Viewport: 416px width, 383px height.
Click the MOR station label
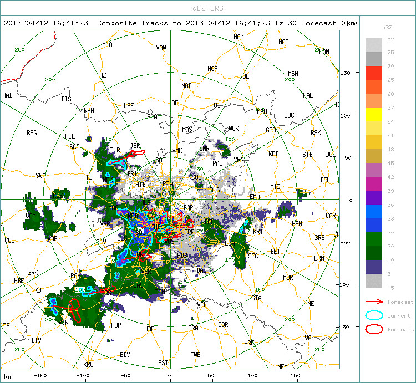coord(288,278)
